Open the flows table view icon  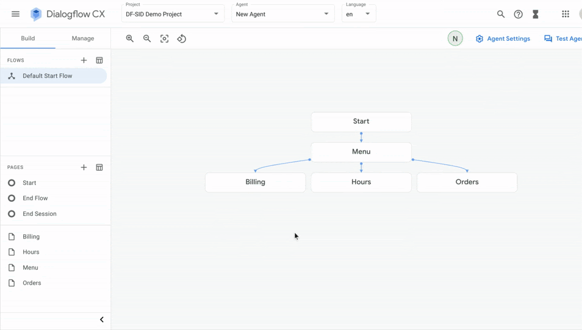click(99, 60)
